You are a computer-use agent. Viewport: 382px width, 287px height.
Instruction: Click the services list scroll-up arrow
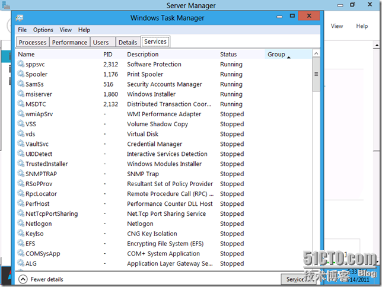(316, 53)
